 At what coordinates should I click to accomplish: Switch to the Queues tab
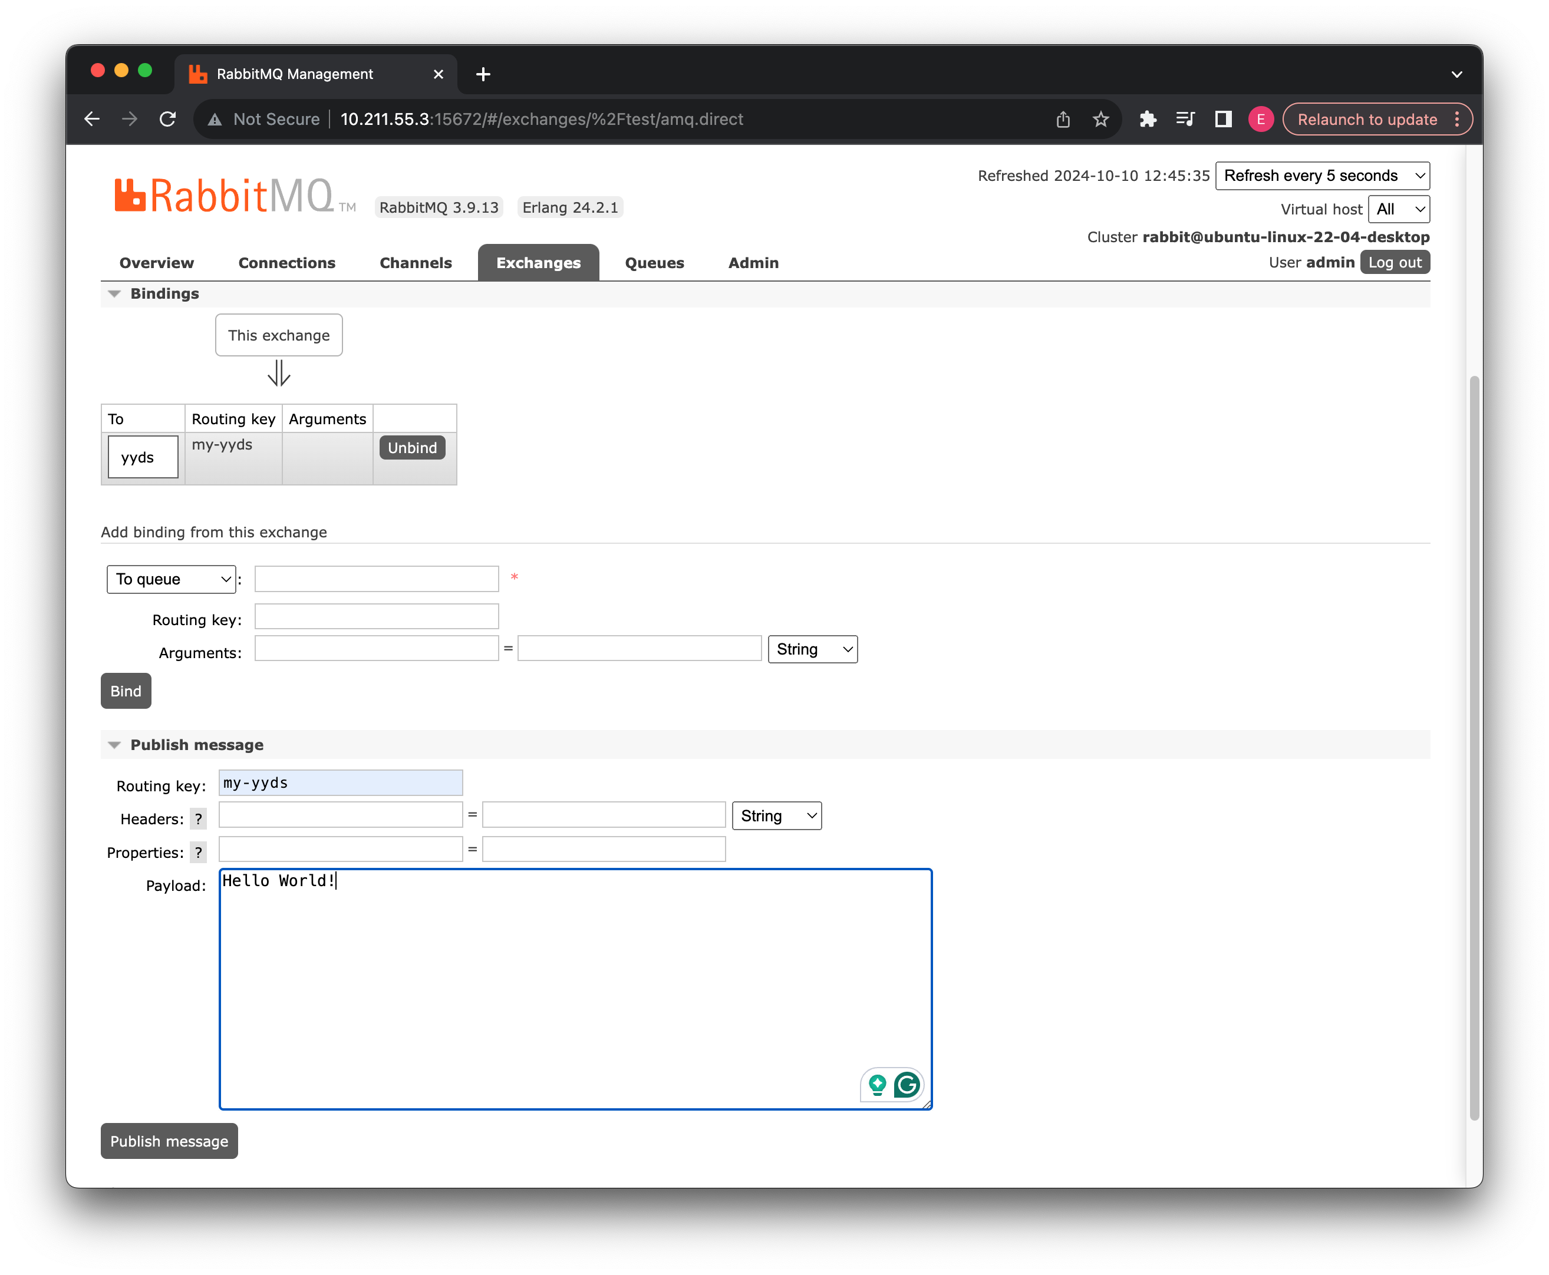click(654, 263)
